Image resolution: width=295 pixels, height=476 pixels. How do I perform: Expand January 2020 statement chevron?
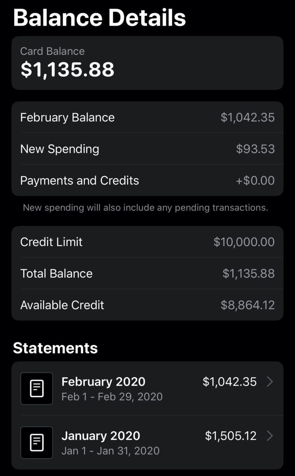click(270, 436)
